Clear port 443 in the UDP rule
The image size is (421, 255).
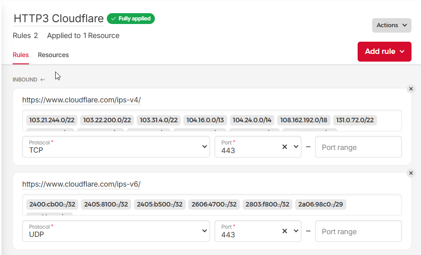pos(285,231)
